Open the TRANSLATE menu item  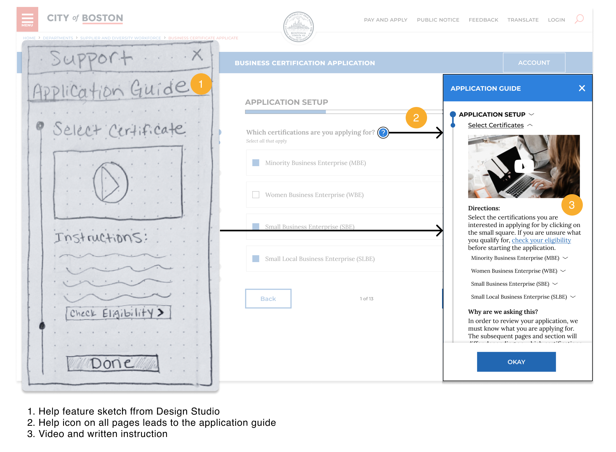coord(523,20)
